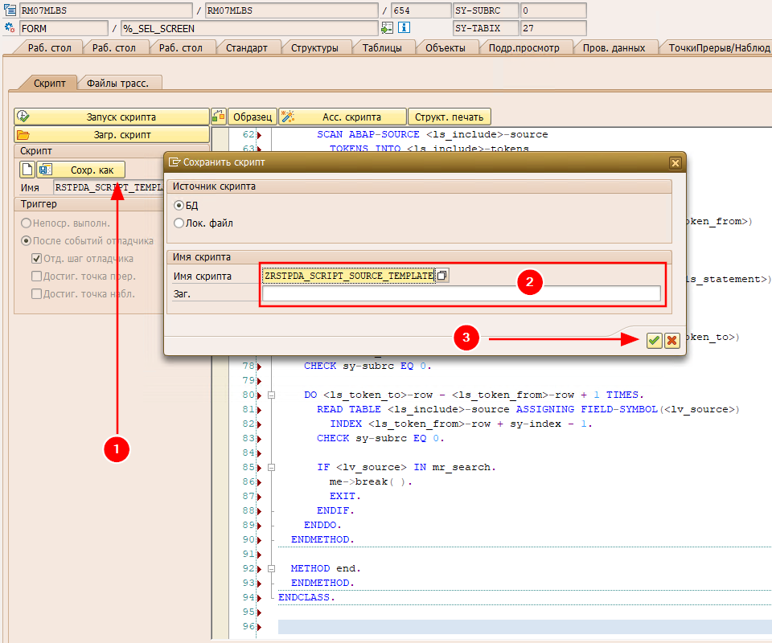The image size is (772, 643).
Task: Confirm saving with the green checkmark
Action: 655,340
